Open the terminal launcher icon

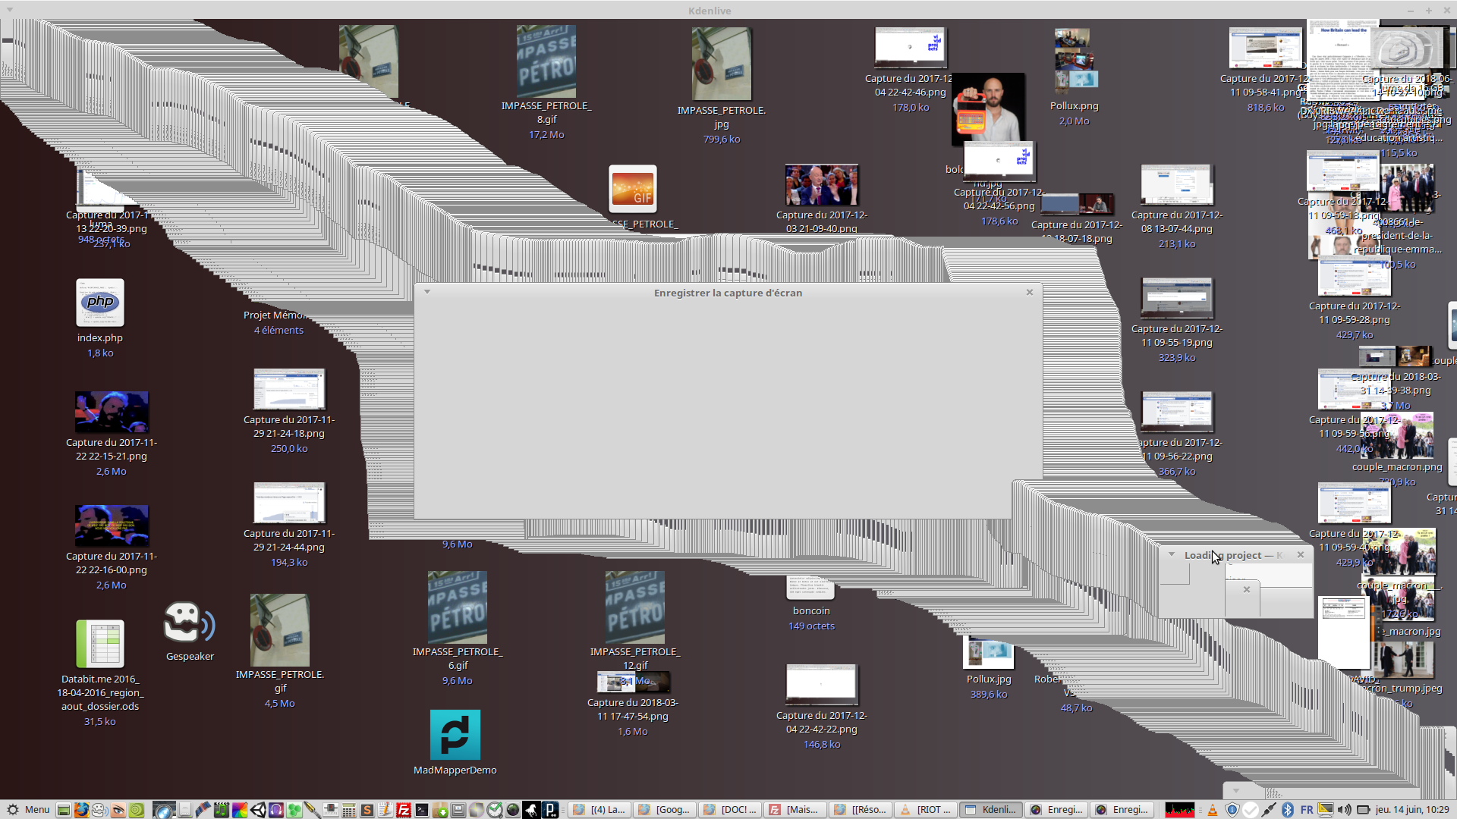coord(422,810)
